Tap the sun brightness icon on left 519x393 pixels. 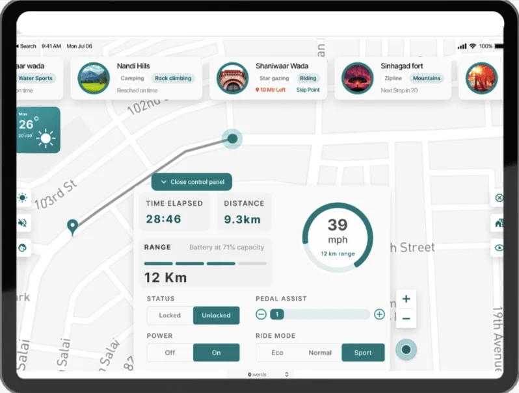tap(23, 198)
